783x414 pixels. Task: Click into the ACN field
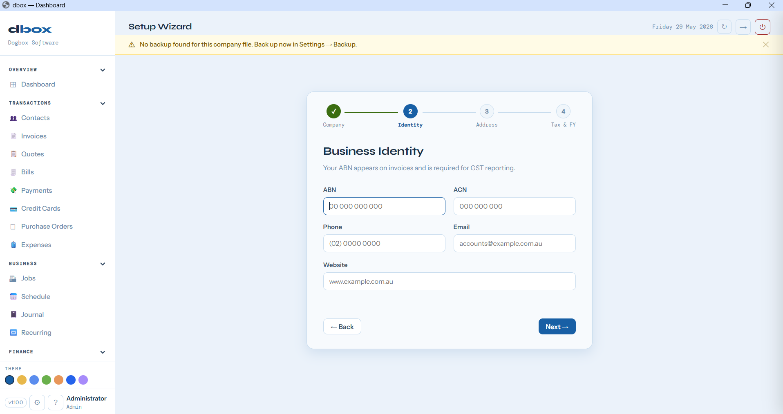[515, 206]
